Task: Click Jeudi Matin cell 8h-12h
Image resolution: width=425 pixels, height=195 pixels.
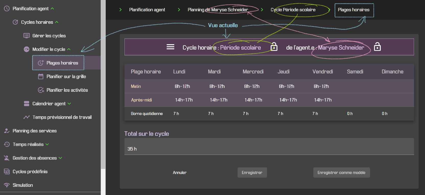Action: [286, 86]
